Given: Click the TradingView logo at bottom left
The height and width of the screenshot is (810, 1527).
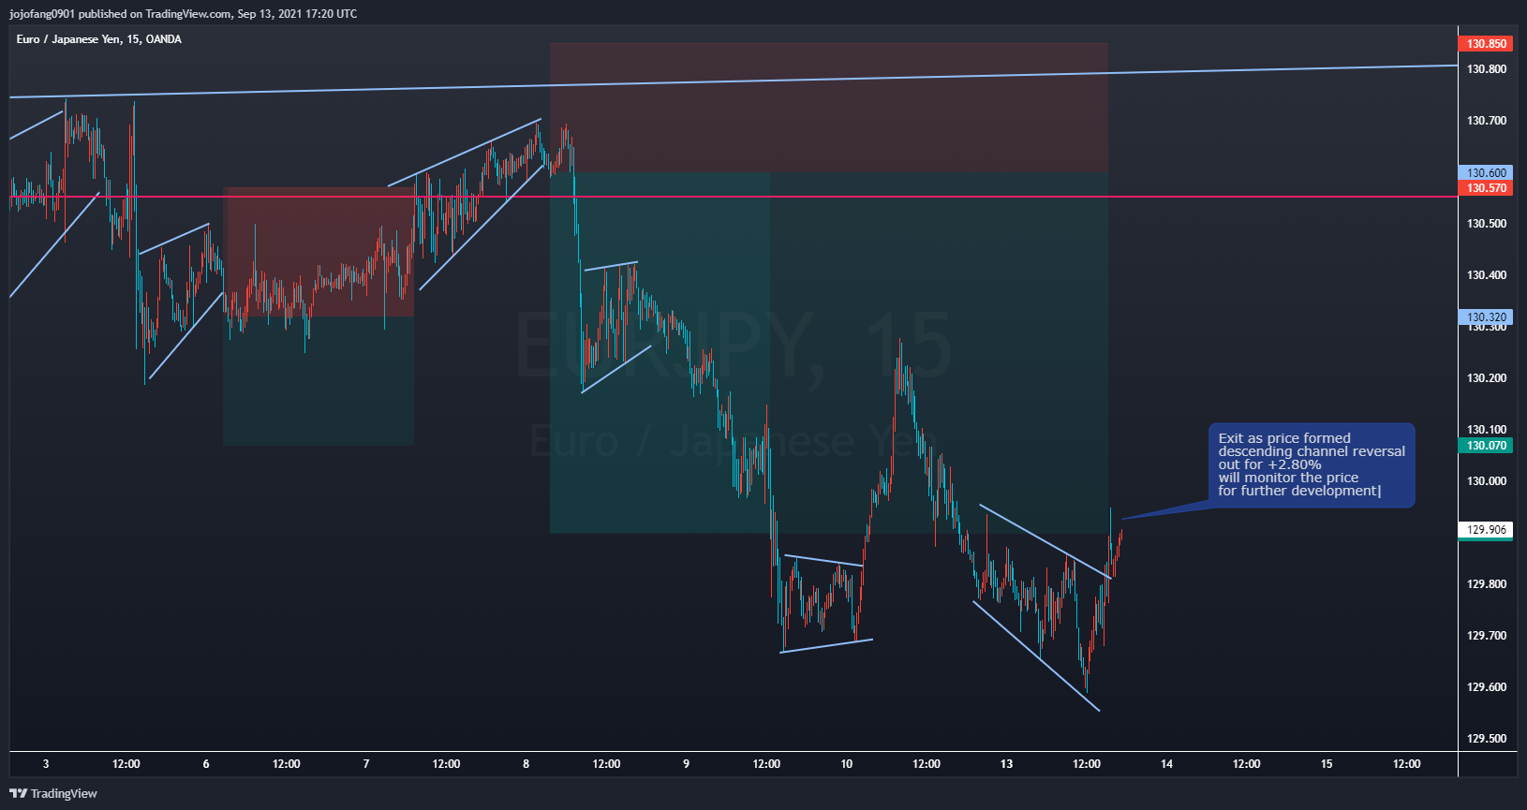Looking at the screenshot, I should [x=53, y=793].
